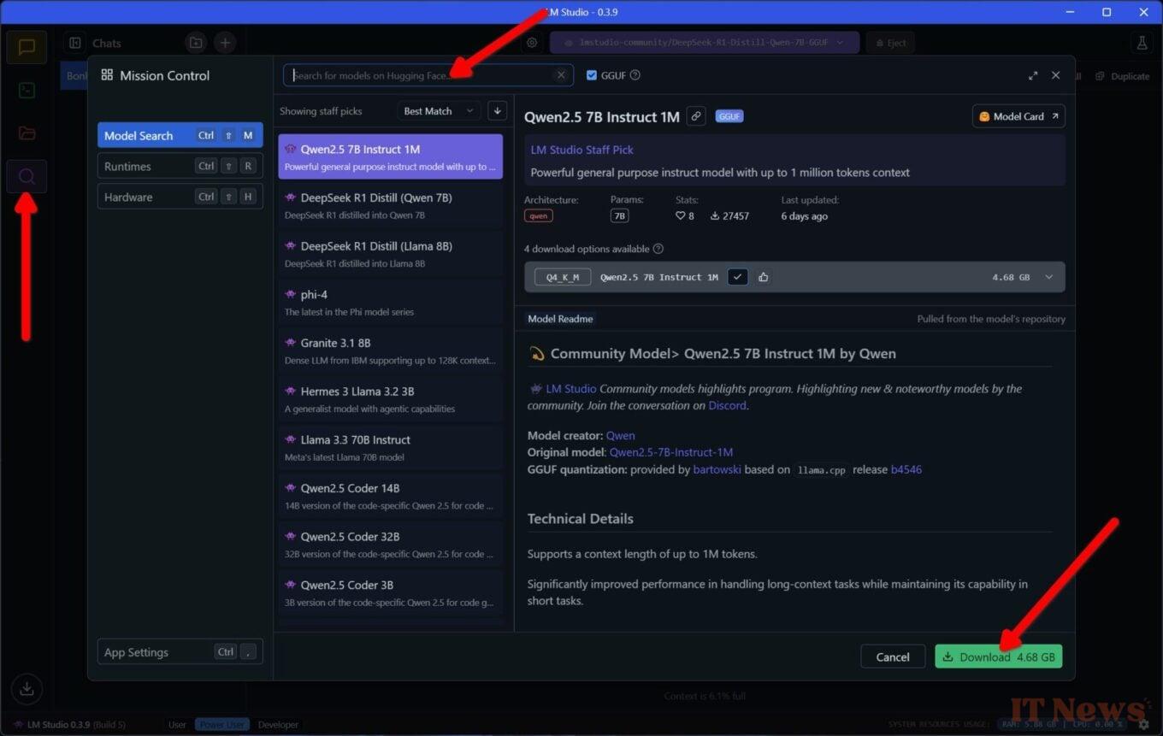Toggle the GGUF checkbox
Viewport: 1163px width, 736px height.
592,75
